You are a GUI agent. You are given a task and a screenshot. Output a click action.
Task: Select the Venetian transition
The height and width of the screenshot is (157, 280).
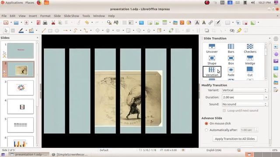click(212, 72)
